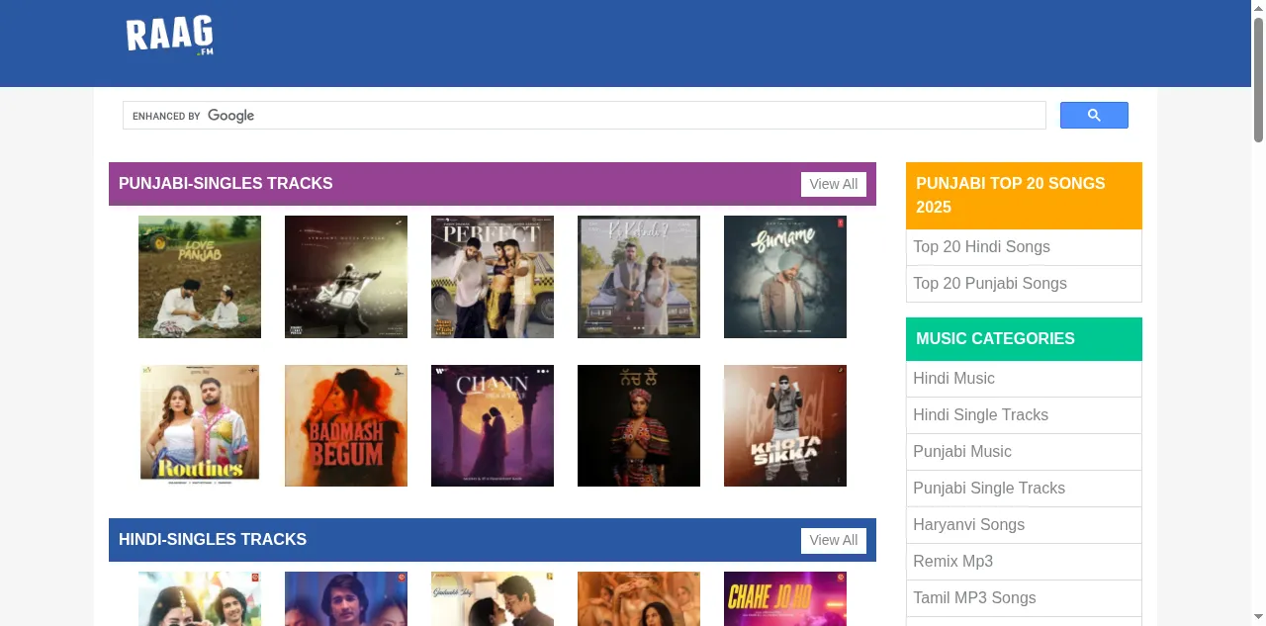Open the Khota Sikka album cover
This screenshot has height=626, width=1266.
click(x=785, y=425)
